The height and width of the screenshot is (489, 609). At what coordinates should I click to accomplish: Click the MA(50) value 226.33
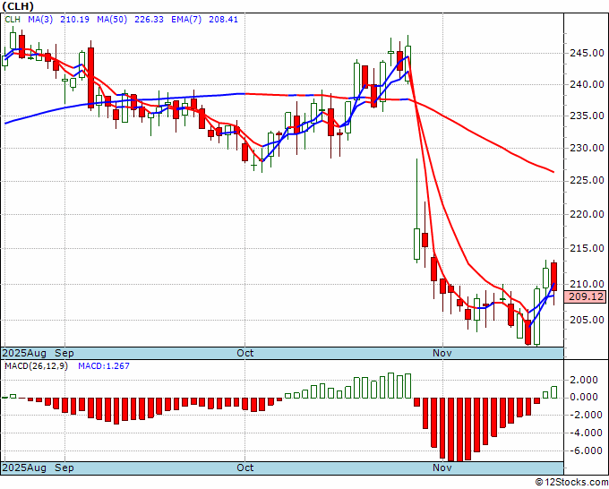click(149, 20)
